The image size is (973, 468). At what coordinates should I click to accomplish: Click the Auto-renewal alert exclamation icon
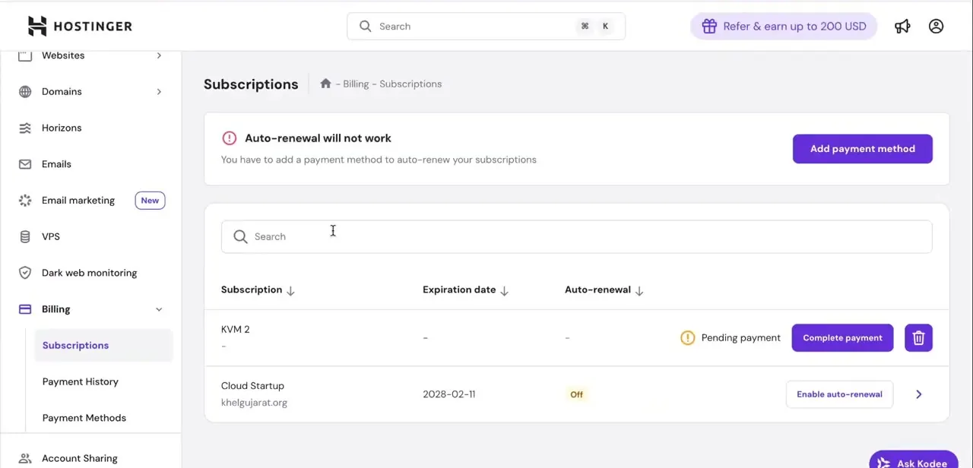tap(229, 138)
